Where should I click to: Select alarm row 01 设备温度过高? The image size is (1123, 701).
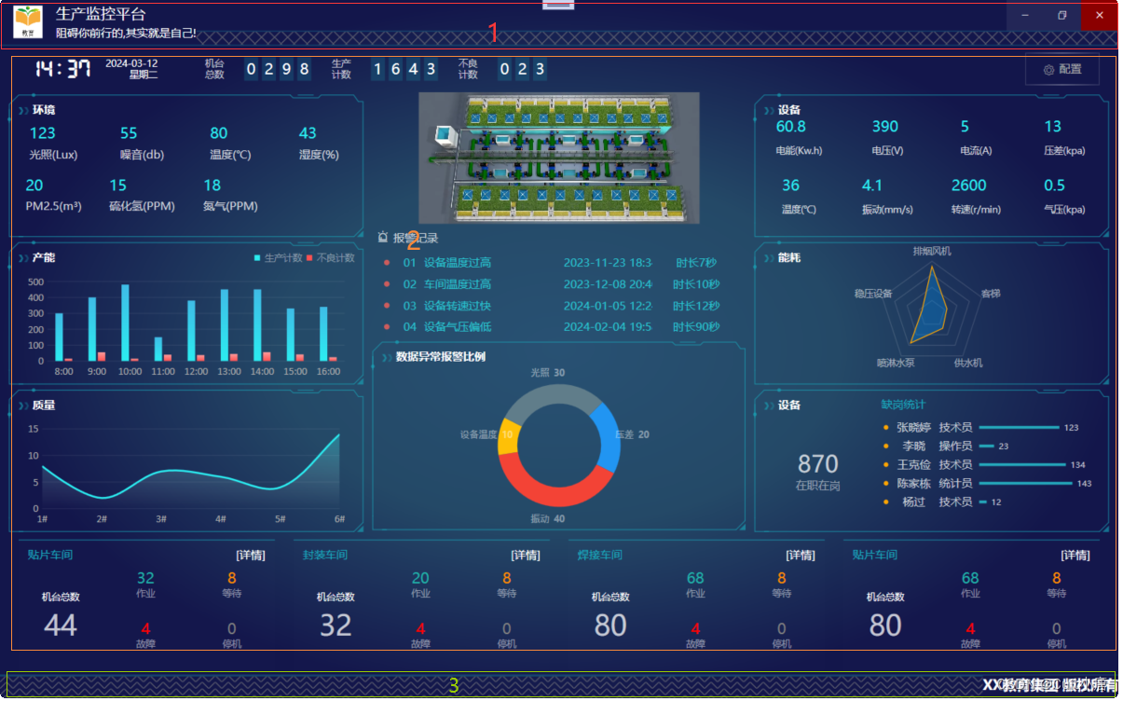point(551,263)
